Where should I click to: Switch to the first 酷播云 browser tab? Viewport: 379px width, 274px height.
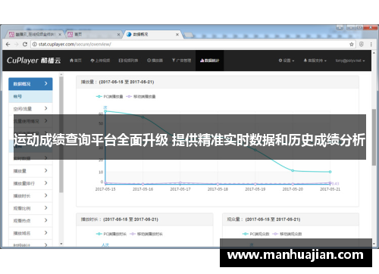[36, 34]
